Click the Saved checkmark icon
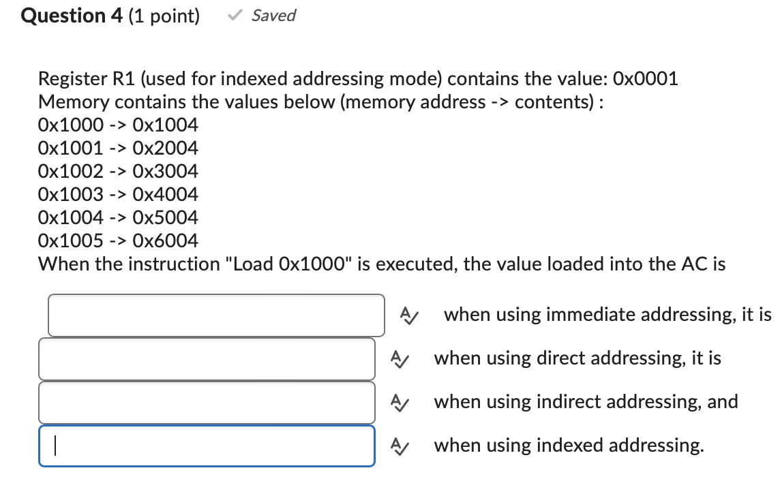The image size is (780, 481). tap(234, 15)
